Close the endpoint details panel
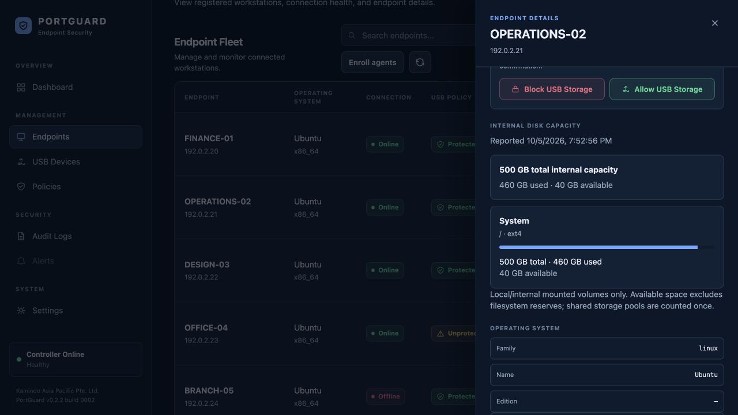This screenshot has width=738, height=415. pyautogui.click(x=715, y=23)
